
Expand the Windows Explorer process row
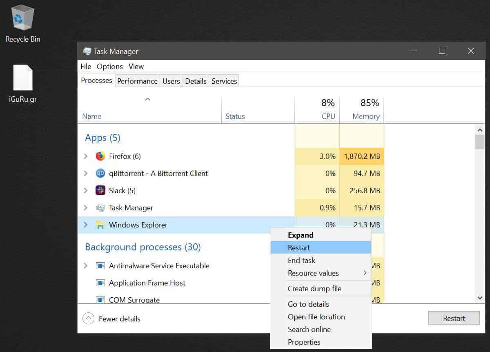(x=86, y=225)
